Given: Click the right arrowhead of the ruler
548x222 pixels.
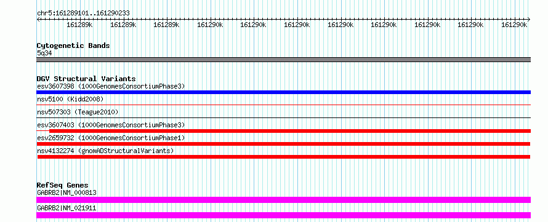Looking at the screenshot, I should [x=529, y=20].
